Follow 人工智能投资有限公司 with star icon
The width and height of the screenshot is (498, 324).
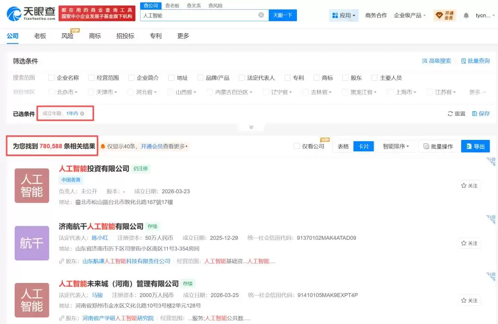[469, 186]
